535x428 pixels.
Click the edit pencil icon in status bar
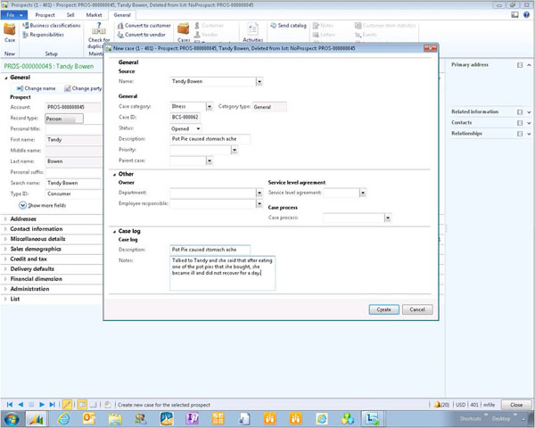click(x=66, y=405)
